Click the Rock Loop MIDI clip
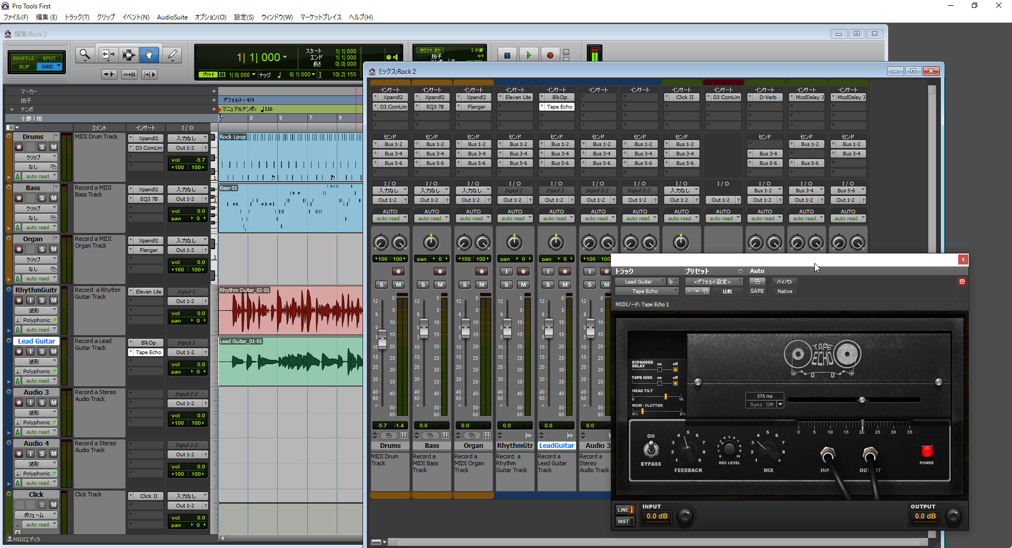The image size is (1012, 548). [290, 156]
